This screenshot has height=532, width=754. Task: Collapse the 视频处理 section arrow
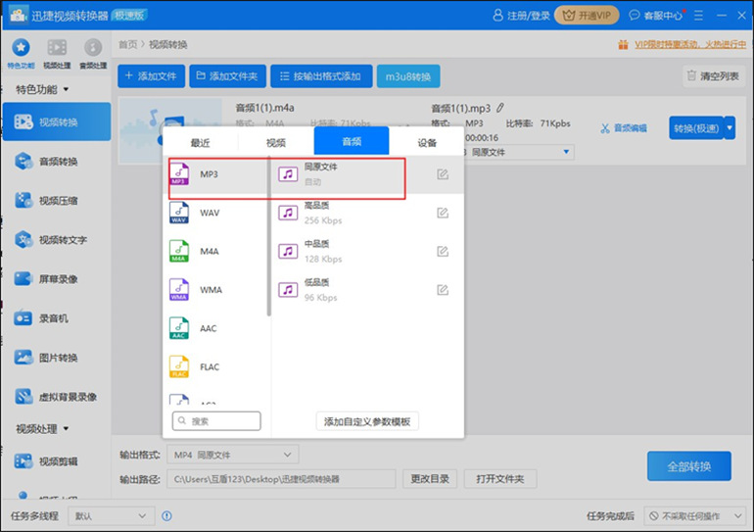pos(66,428)
